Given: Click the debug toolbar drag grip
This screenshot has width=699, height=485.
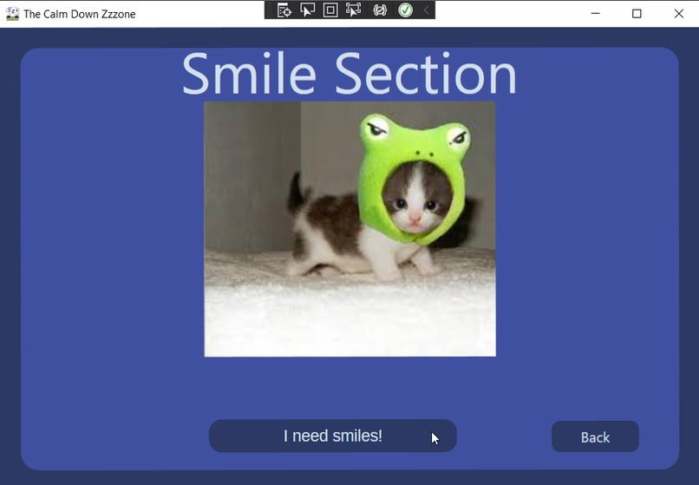Looking at the screenshot, I should pyautogui.click(x=269, y=10).
